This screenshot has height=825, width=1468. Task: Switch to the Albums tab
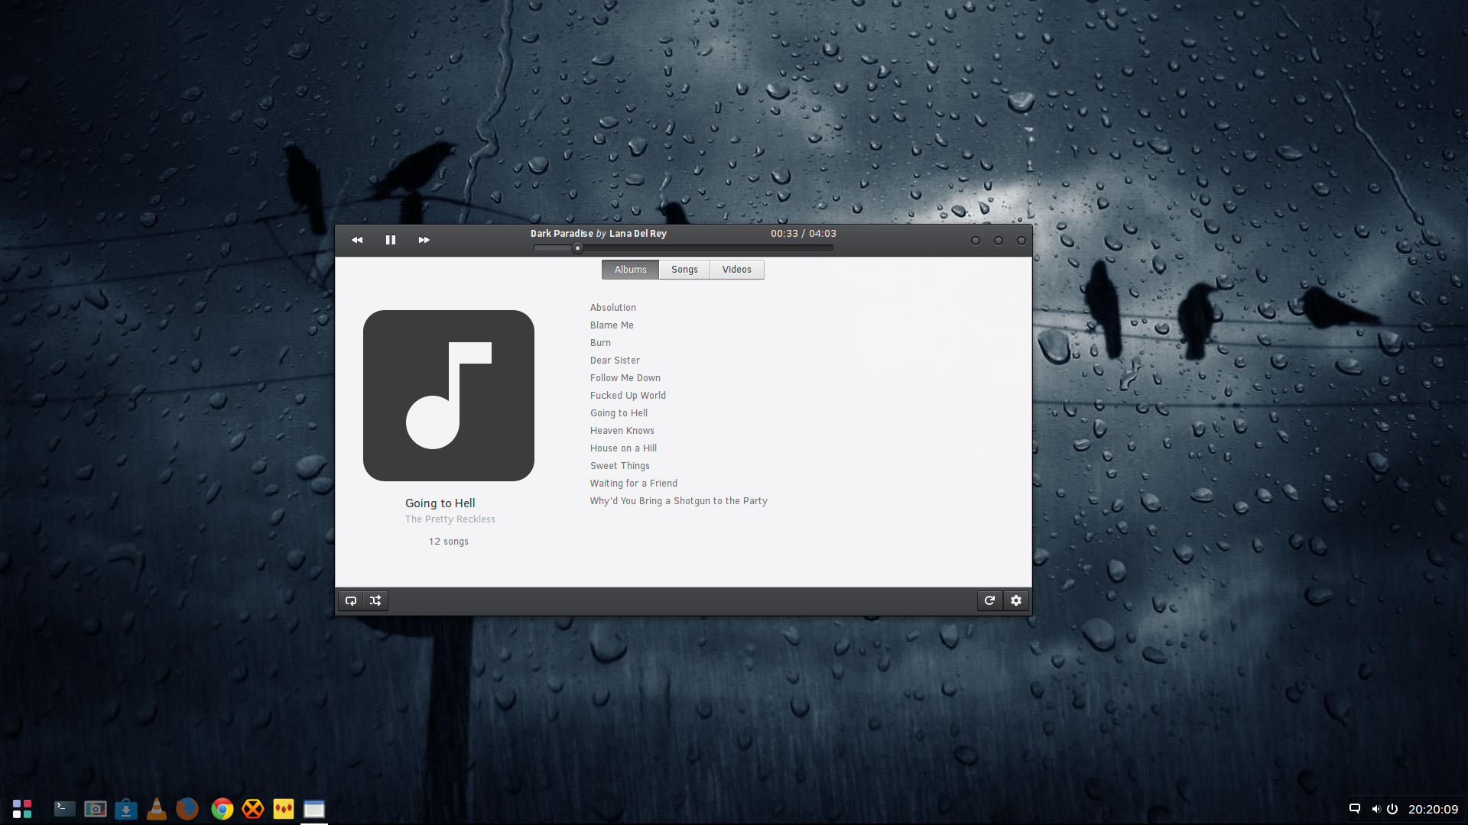point(630,270)
